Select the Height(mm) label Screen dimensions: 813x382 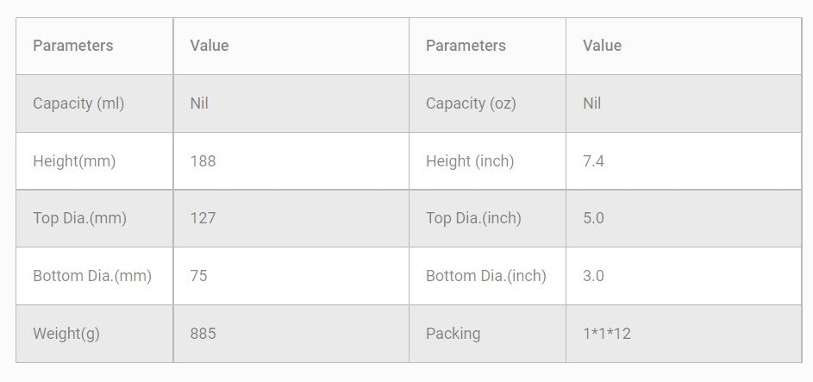click(x=74, y=161)
